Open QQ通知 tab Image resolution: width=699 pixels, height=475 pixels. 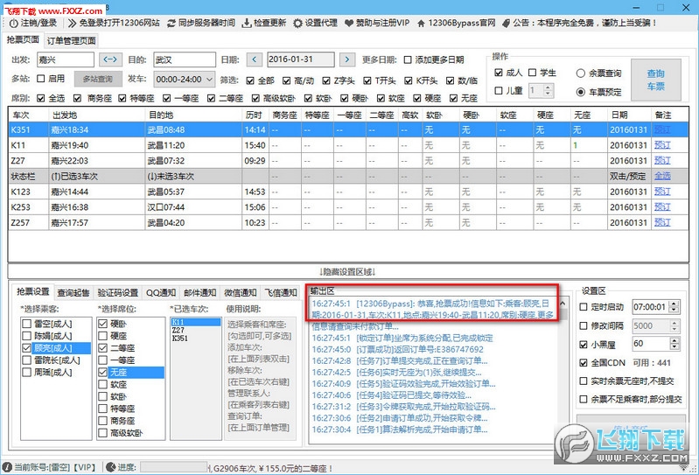click(x=161, y=293)
